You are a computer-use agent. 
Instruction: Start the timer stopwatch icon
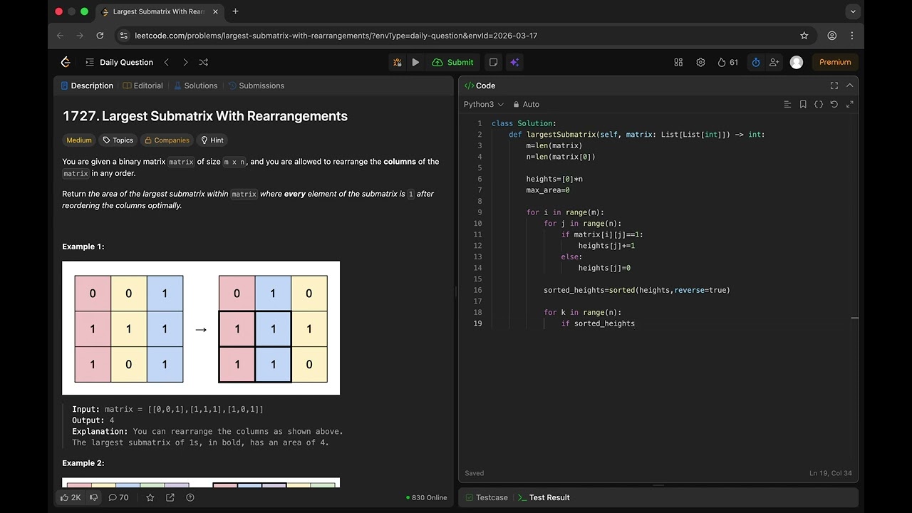(x=756, y=62)
